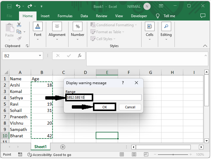
Task: Click the Insert Function fx icon
Action: point(80,56)
